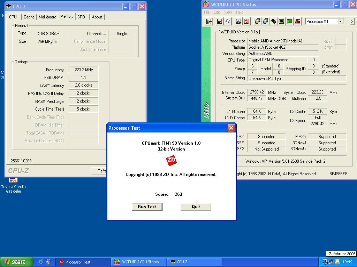Open the real-time clock graph icon in WCPUID
The image size is (357, 267).
[238, 22]
